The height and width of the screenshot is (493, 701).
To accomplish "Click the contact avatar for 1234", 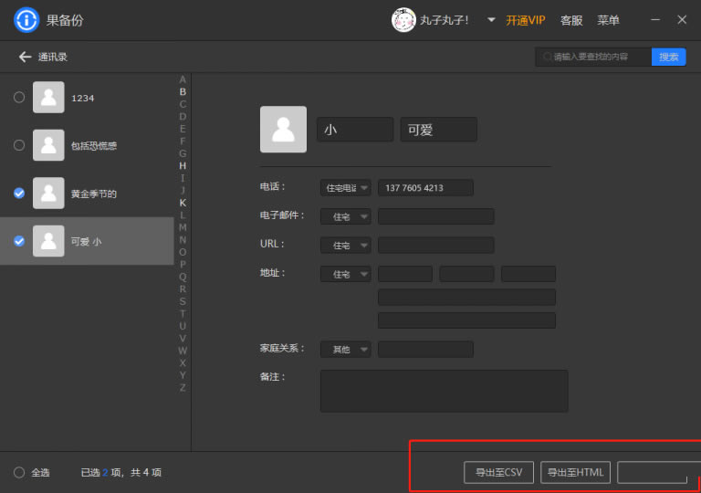I will click(48, 98).
